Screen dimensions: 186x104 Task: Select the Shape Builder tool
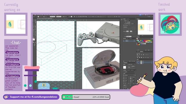coord(34,31)
